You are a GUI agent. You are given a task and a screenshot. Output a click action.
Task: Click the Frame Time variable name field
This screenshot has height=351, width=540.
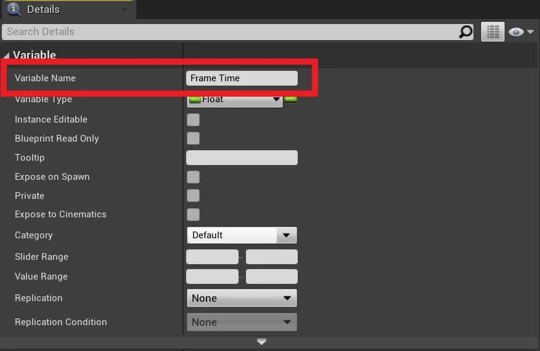point(241,78)
